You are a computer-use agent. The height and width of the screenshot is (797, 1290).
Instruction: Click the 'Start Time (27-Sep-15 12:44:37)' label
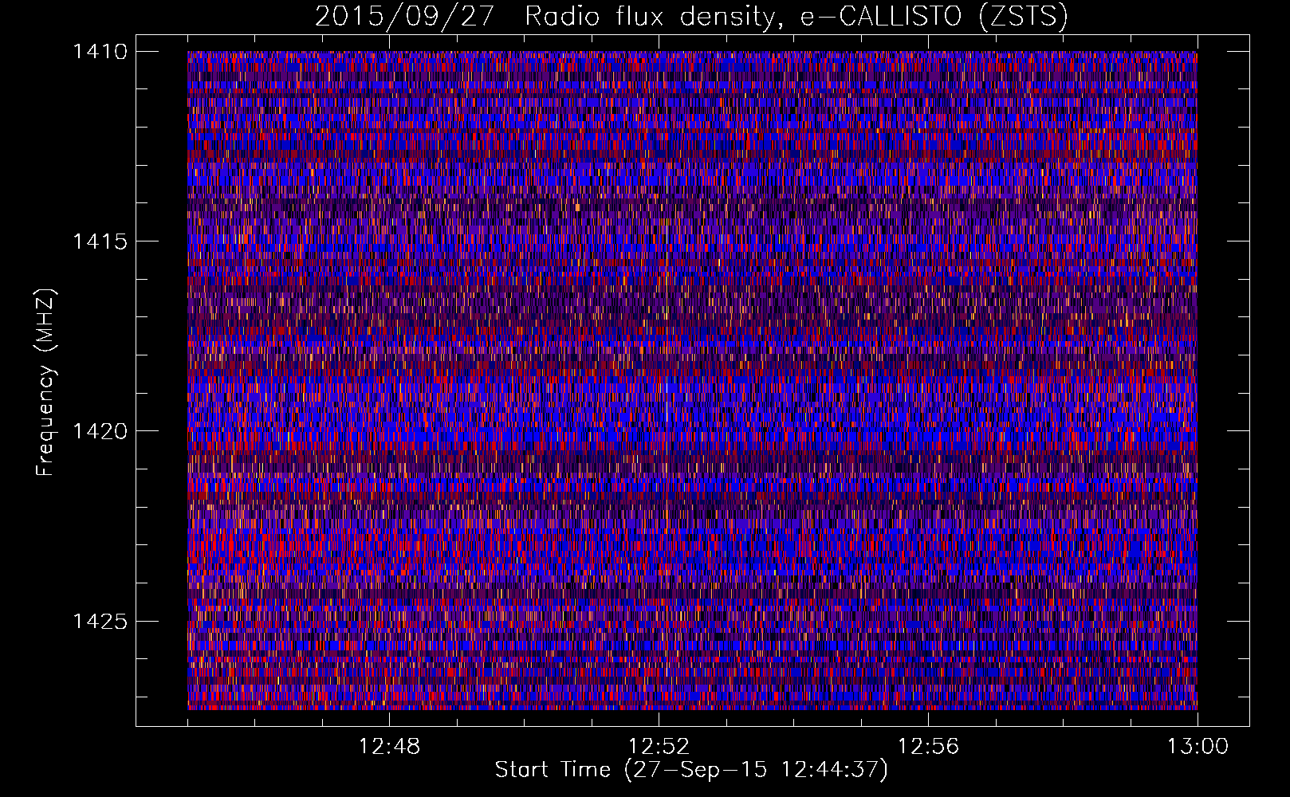coord(691,770)
